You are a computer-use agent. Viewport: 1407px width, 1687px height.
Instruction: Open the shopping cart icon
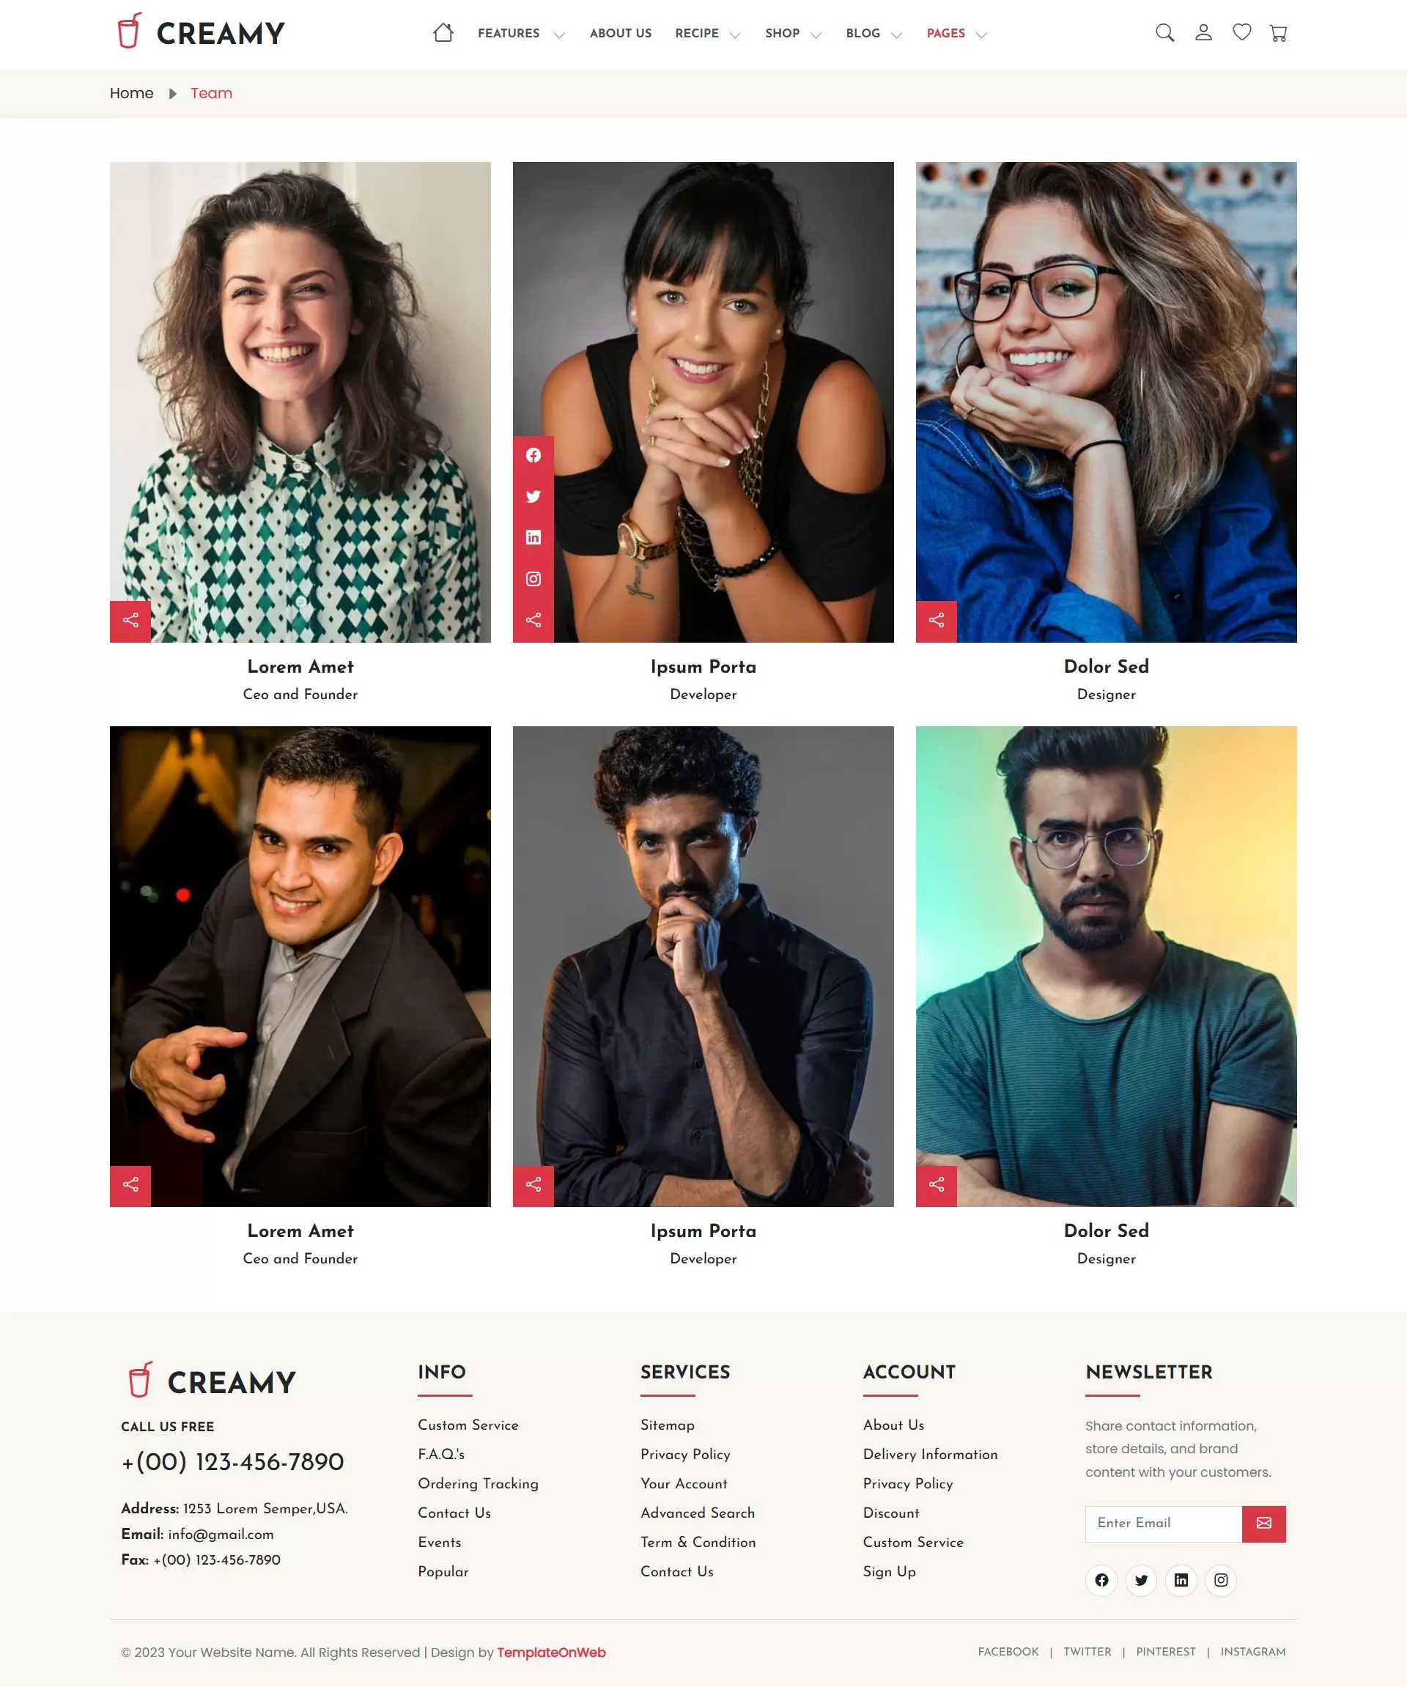point(1279,33)
